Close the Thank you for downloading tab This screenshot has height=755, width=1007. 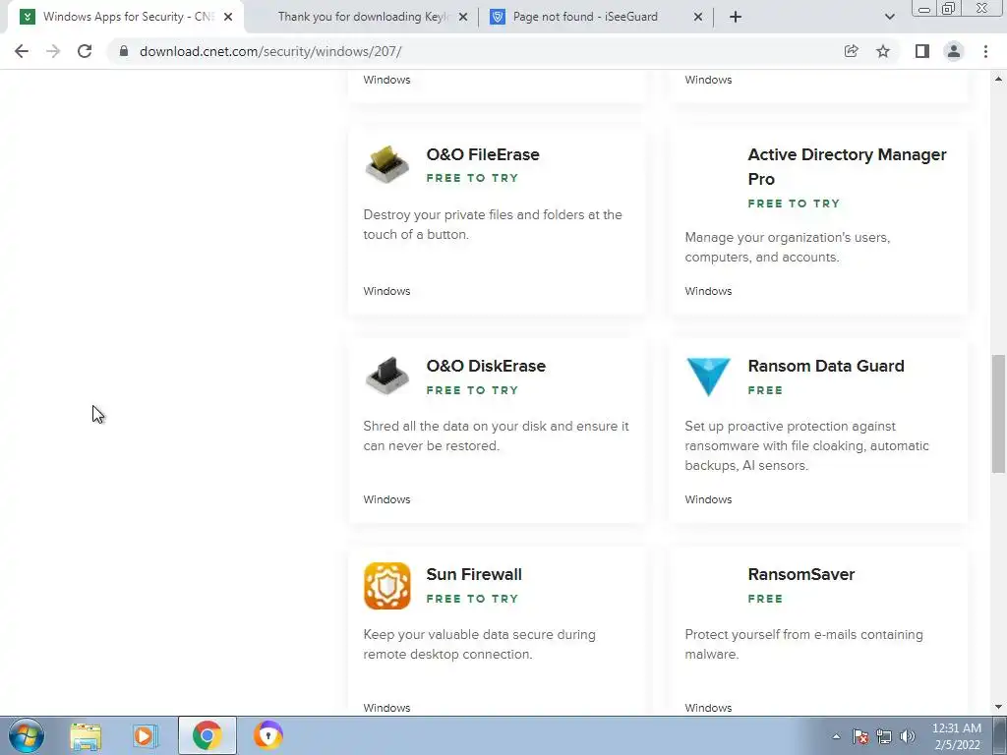463,17
